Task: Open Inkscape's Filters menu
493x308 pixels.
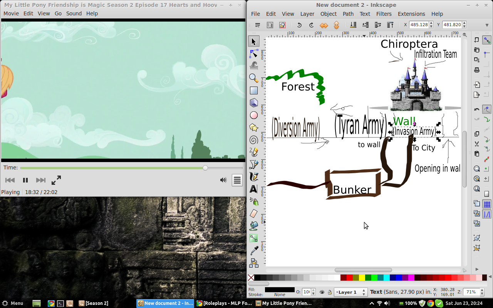Action: (384, 14)
